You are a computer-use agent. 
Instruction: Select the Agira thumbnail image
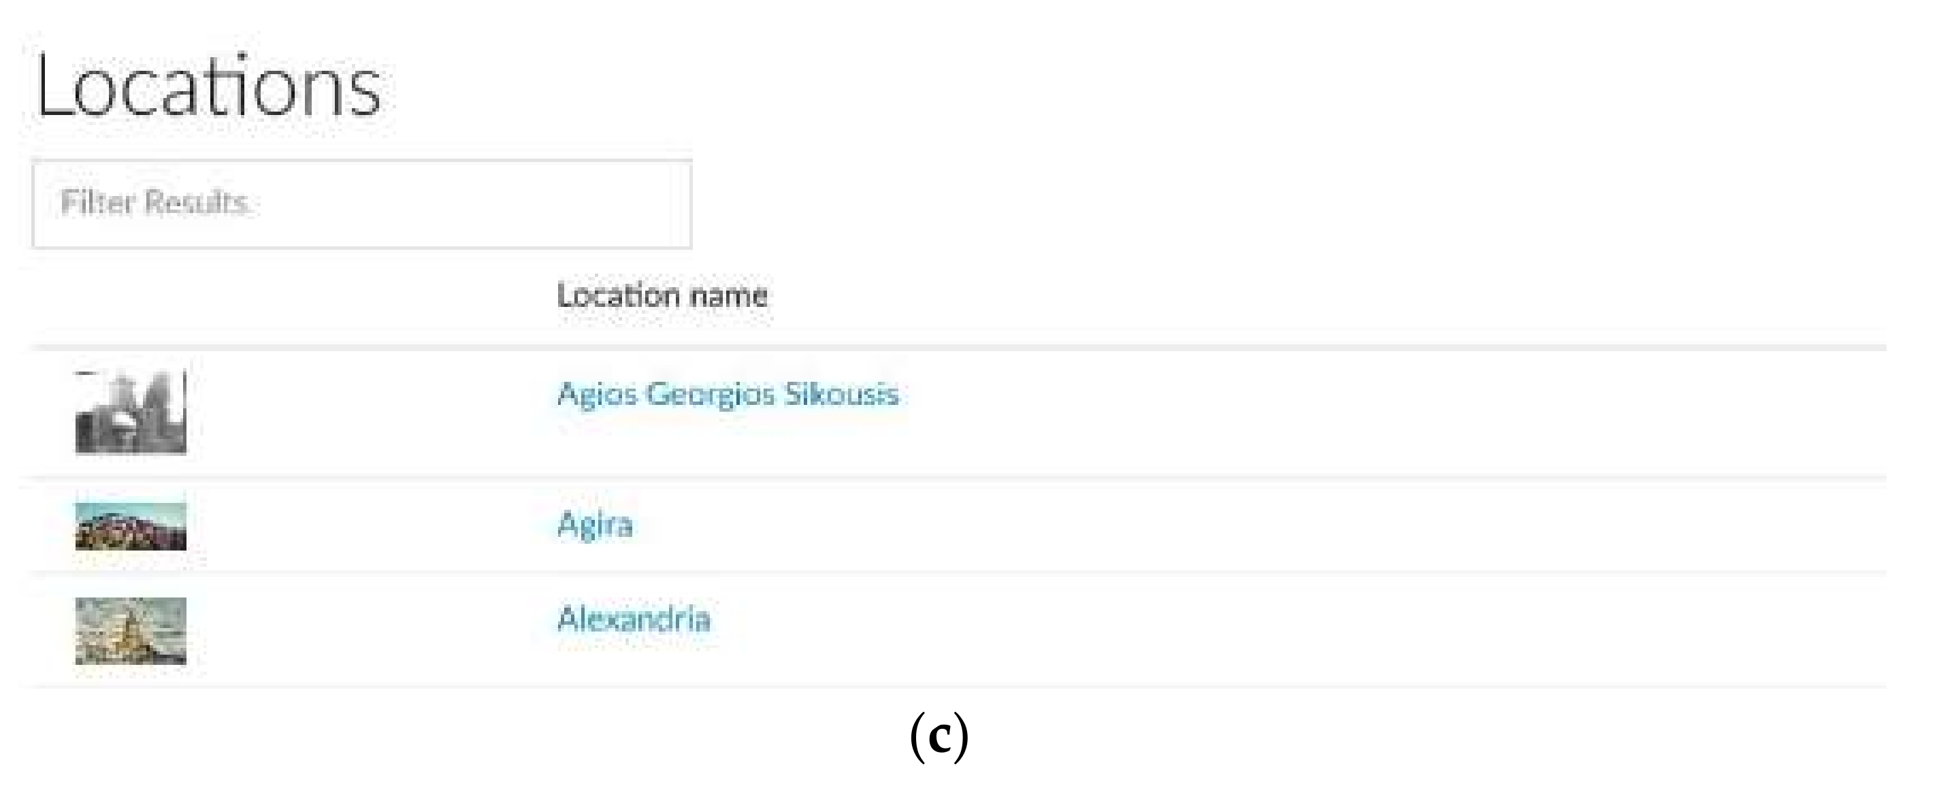(131, 526)
